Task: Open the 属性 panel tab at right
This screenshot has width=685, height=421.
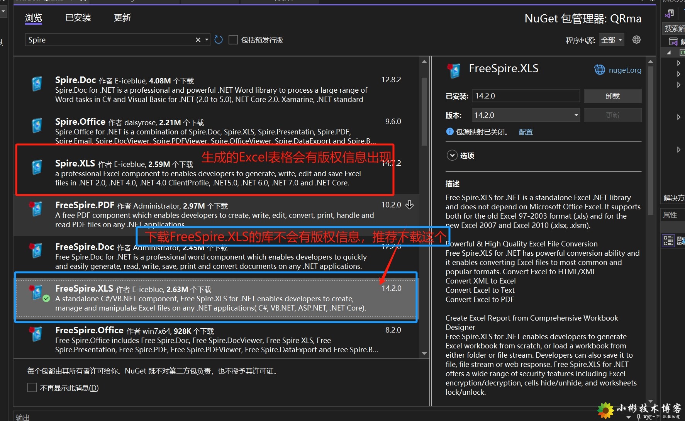Action: tap(670, 215)
